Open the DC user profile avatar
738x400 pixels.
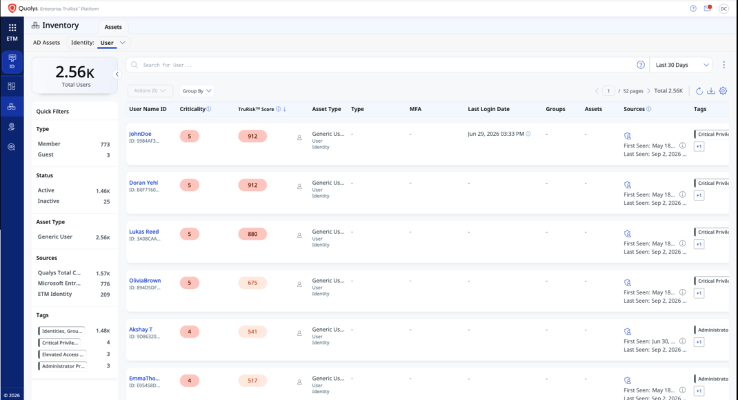coord(724,9)
